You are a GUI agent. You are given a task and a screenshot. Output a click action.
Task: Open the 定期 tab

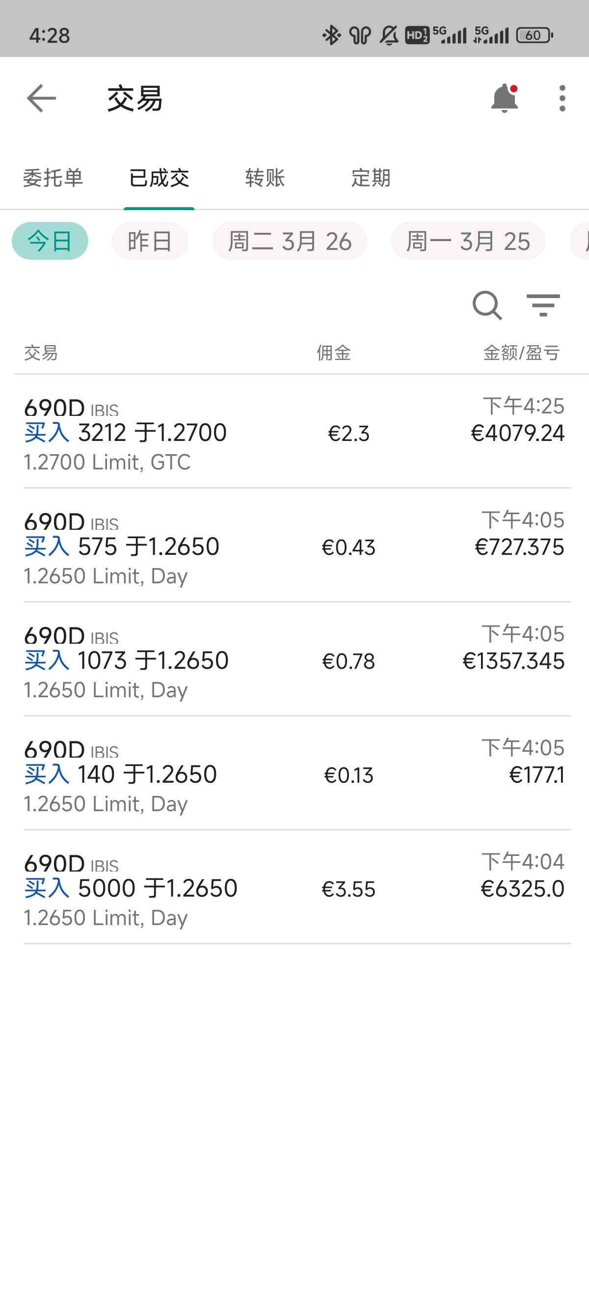point(371,178)
